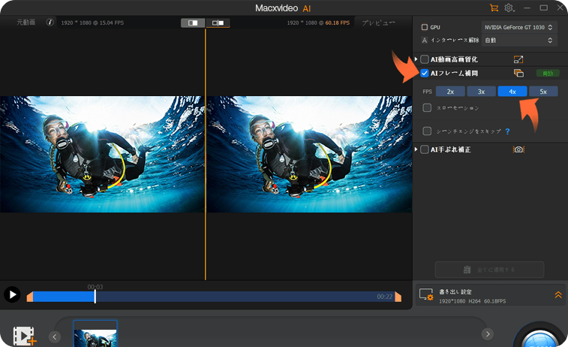Switch to split compare view
The image size is (568, 347).
[x=193, y=23]
